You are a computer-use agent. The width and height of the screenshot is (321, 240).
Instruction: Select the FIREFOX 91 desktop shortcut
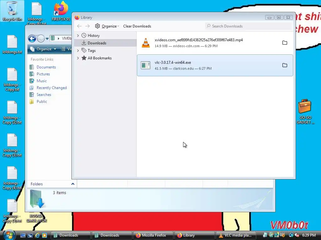pos(61,11)
